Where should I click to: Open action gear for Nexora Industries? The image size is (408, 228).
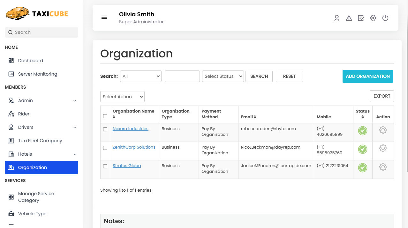[383, 130]
